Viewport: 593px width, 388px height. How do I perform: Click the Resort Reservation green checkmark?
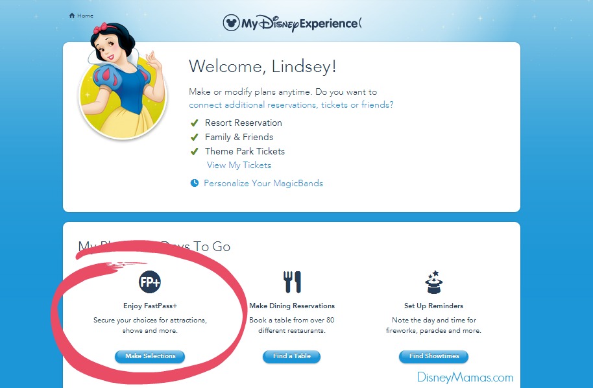[x=195, y=123]
